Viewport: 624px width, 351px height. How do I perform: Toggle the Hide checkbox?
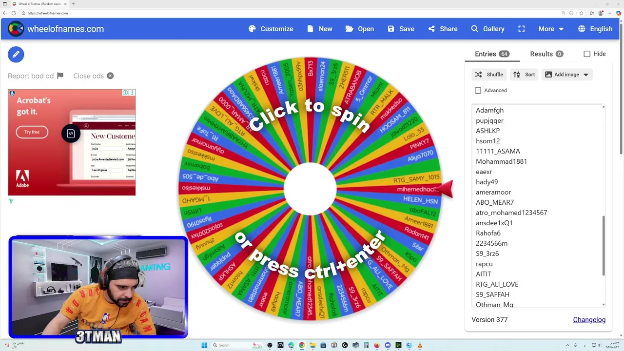(x=587, y=54)
